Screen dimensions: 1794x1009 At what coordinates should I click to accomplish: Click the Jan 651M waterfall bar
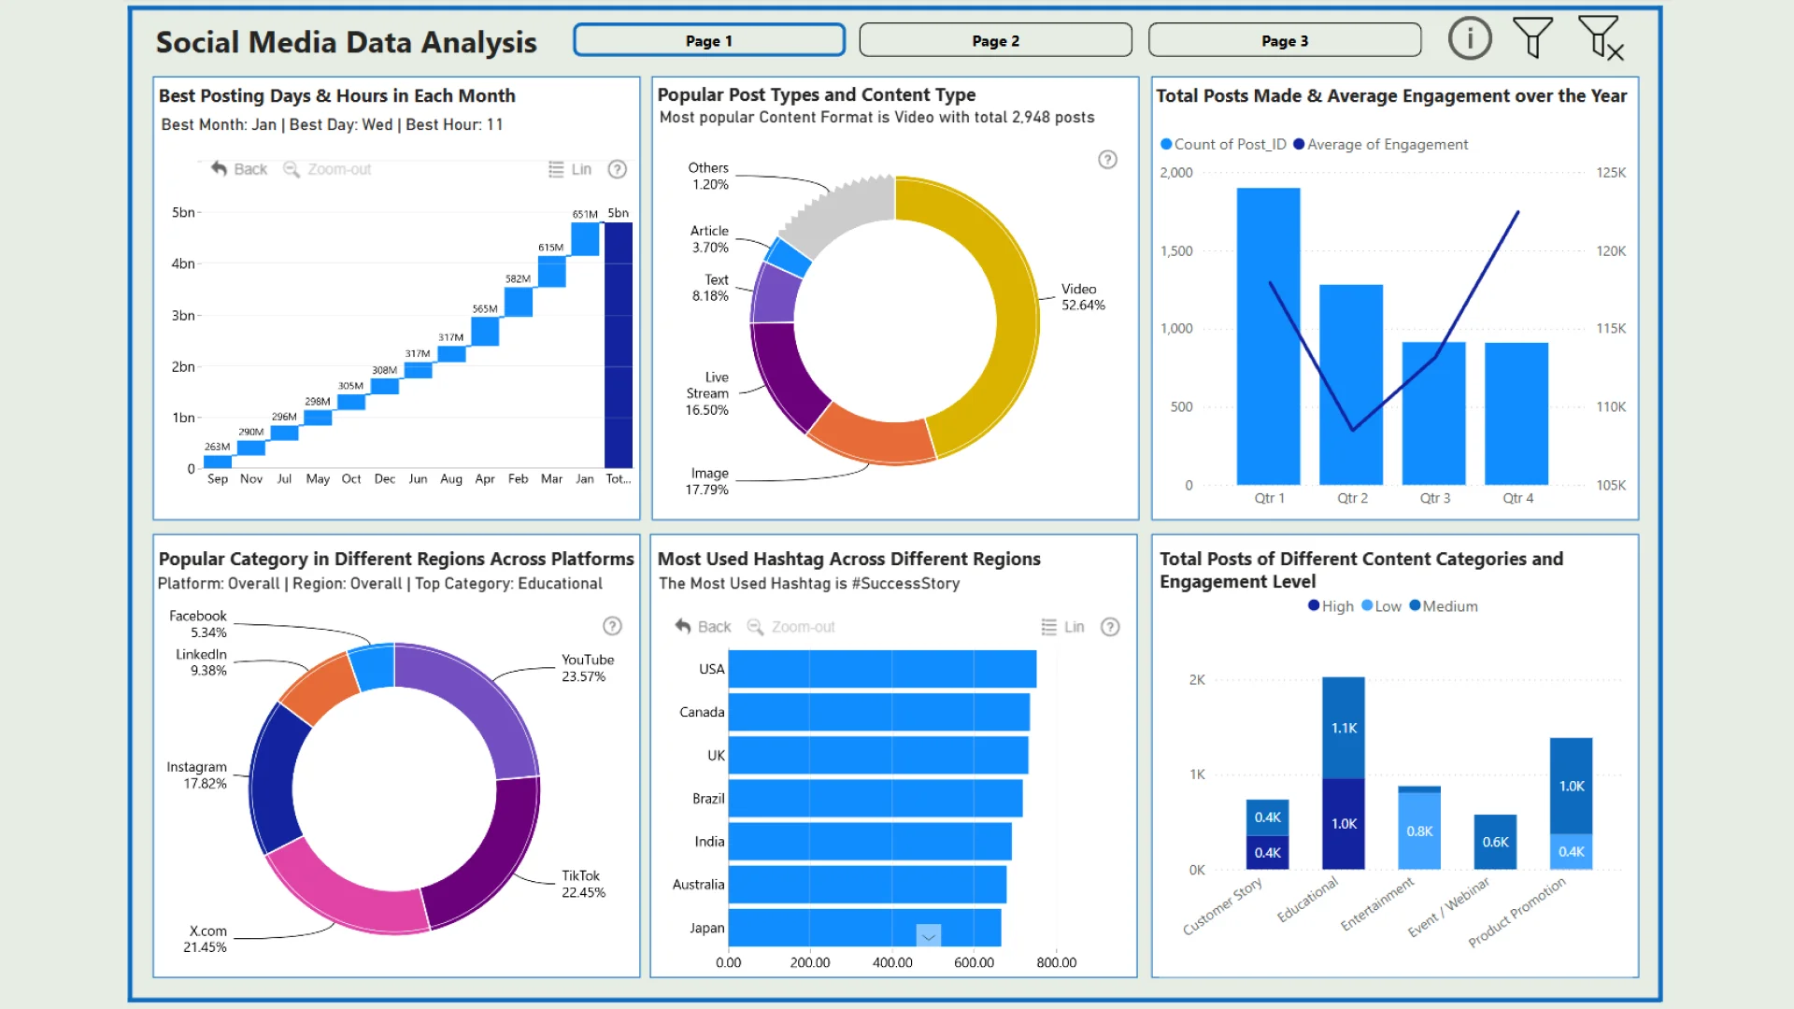coord(585,239)
